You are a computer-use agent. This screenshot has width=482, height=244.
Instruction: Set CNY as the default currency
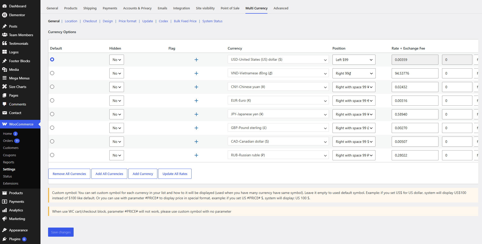52,87
